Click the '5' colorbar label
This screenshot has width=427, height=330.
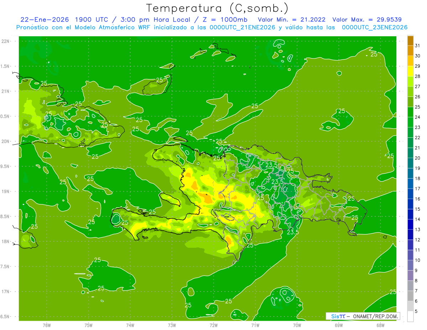(417, 311)
